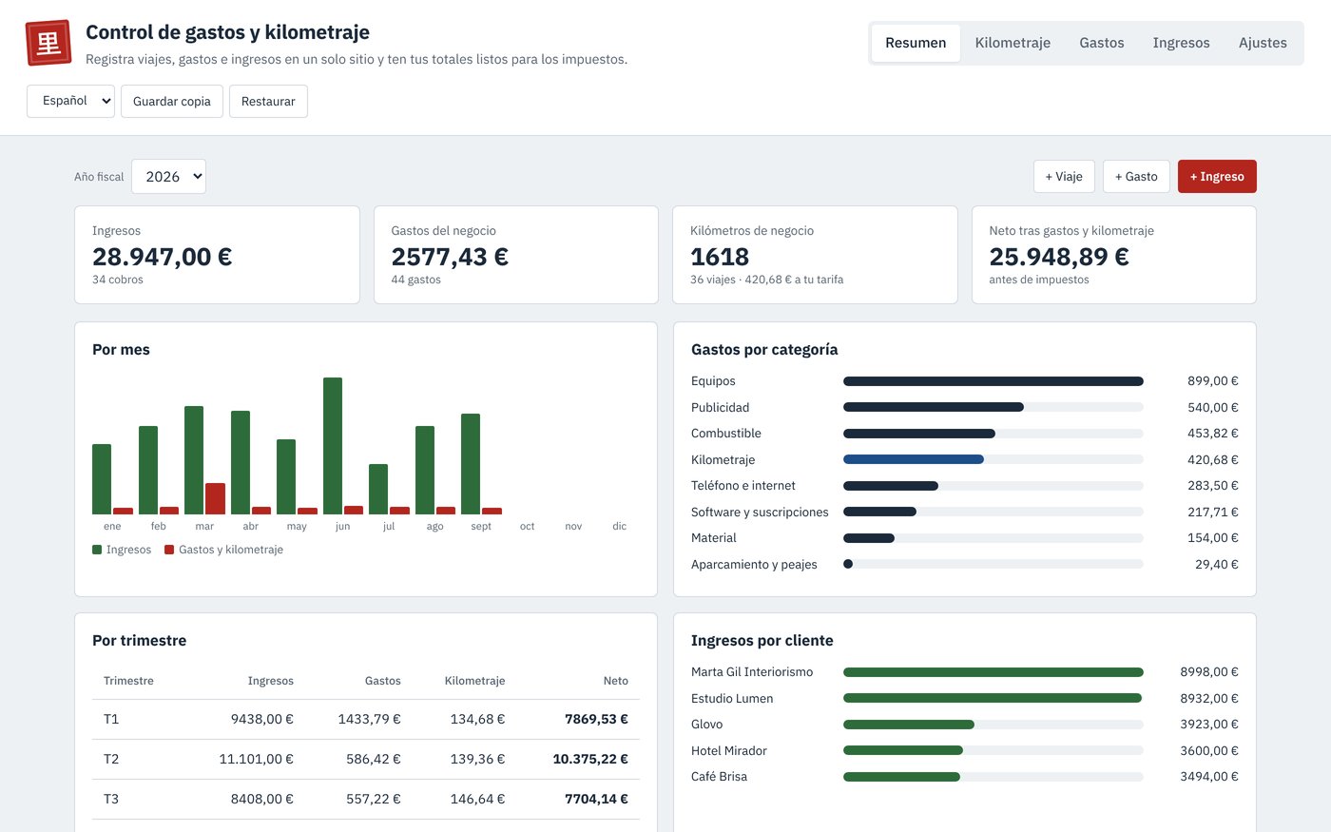Switch to the Resumen tab

point(916,43)
